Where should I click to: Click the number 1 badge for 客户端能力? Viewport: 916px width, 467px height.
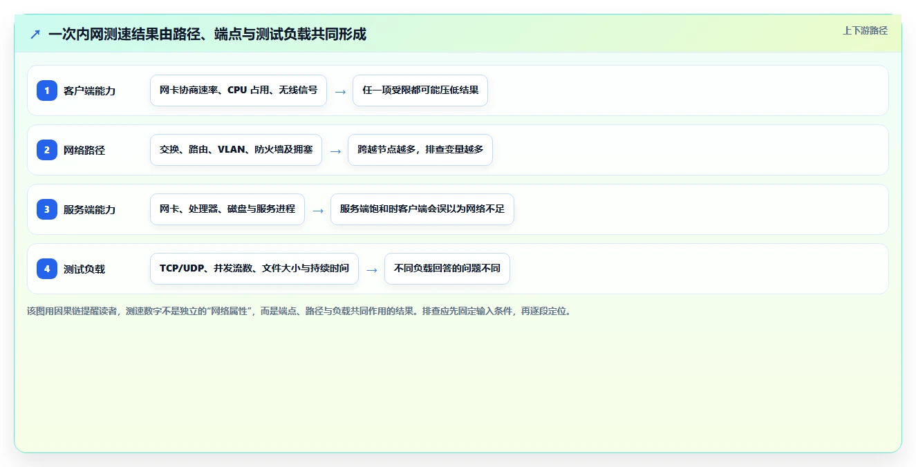coord(47,90)
